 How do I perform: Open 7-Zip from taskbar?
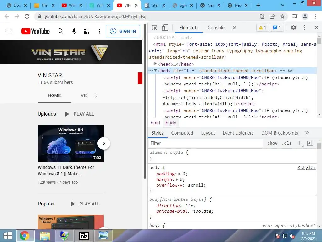[84, 236]
